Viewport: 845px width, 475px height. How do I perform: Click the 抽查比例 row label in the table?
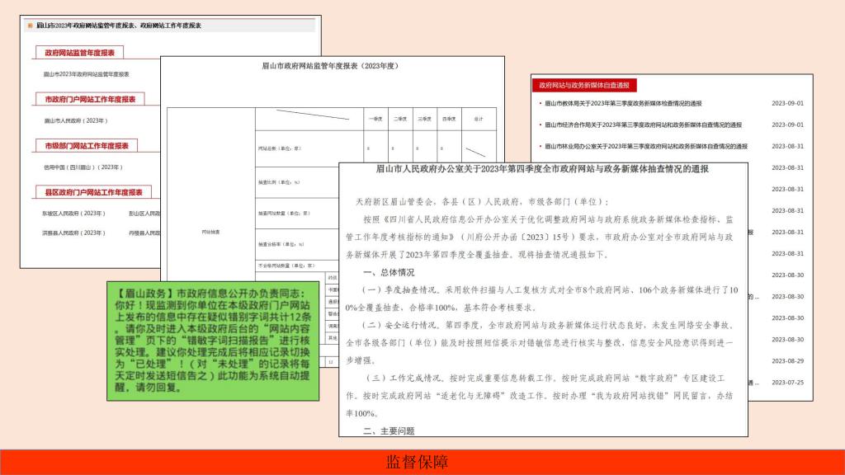coord(279,182)
